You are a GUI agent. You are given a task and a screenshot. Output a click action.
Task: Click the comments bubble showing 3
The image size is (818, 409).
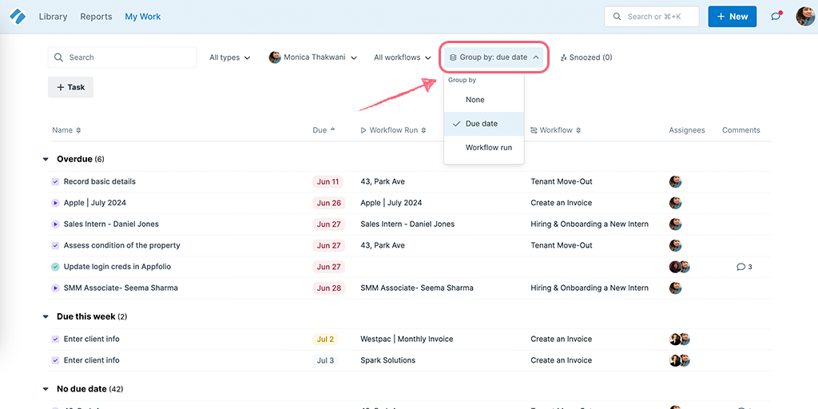coord(745,267)
